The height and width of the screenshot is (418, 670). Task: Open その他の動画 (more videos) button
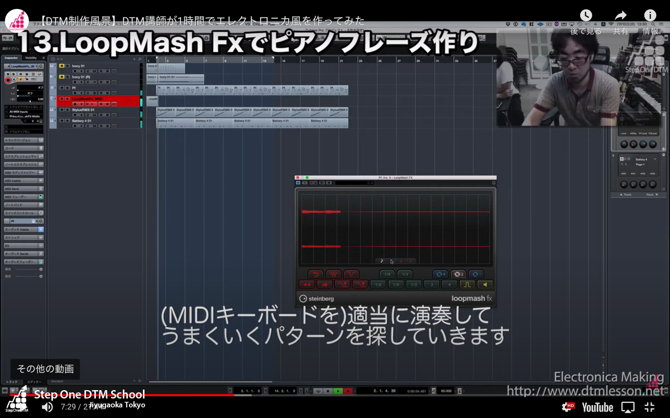(x=45, y=369)
